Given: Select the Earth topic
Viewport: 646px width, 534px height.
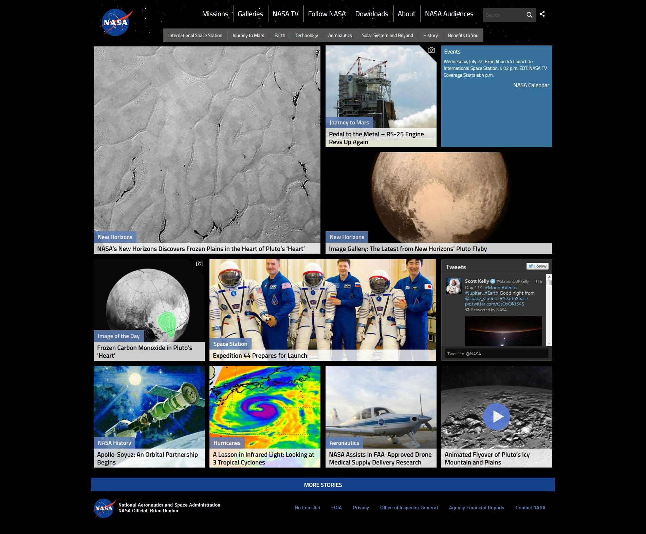Looking at the screenshot, I should pos(280,35).
